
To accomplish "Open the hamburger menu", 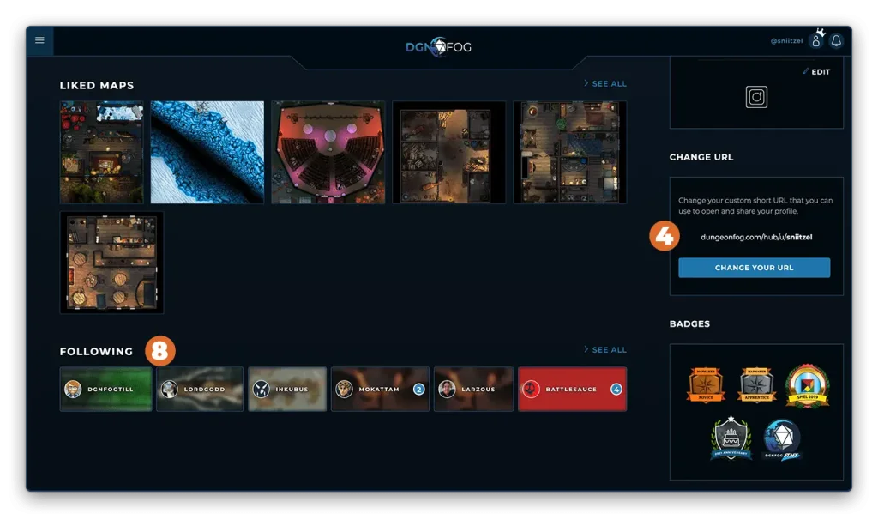I will pos(39,40).
